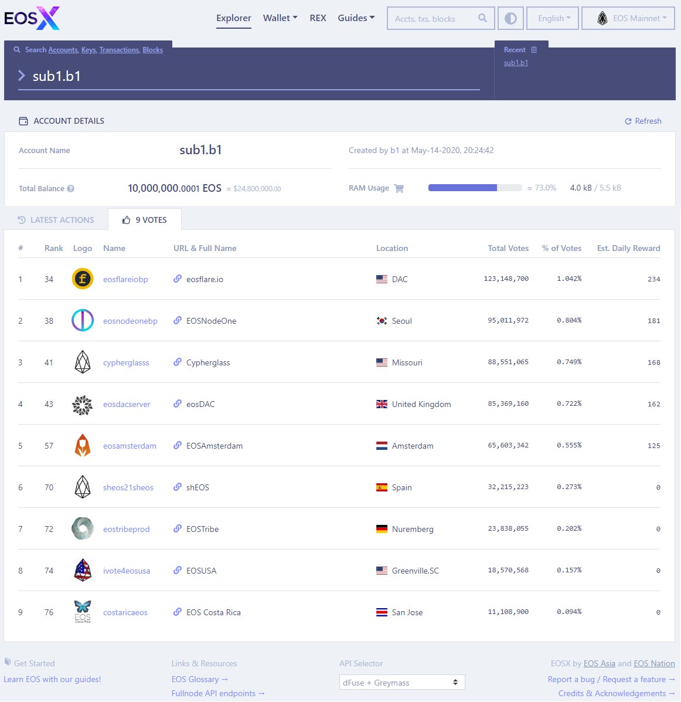The width and height of the screenshot is (681, 702).
Task: Click the cypherglasss logo
Action: tap(83, 362)
